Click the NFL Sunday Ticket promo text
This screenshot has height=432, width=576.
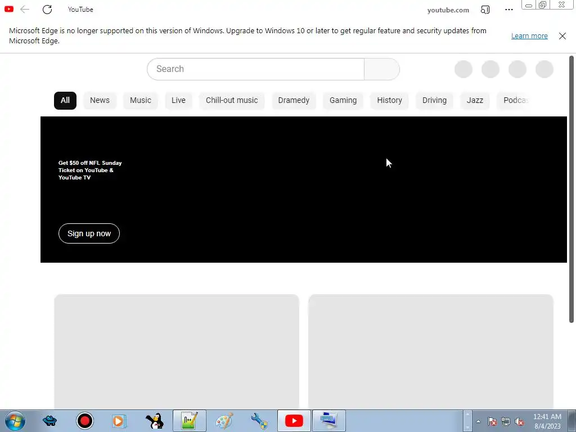pyautogui.click(x=90, y=170)
